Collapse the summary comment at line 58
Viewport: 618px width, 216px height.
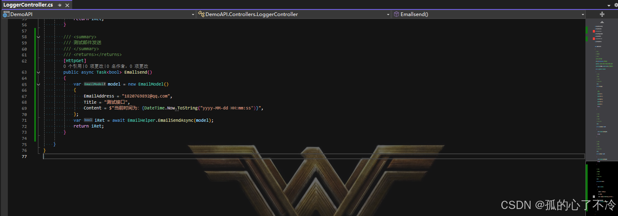[x=38, y=37]
